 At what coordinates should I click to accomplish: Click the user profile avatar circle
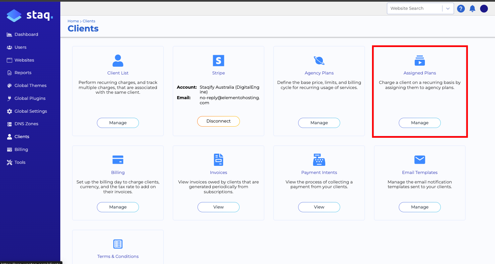pos(484,9)
